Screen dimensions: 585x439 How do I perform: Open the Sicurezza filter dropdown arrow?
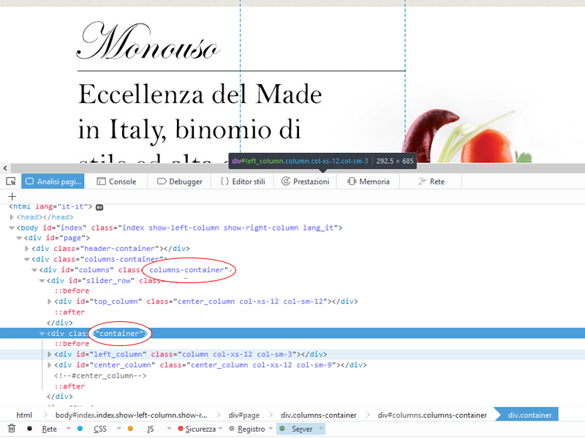click(220, 429)
